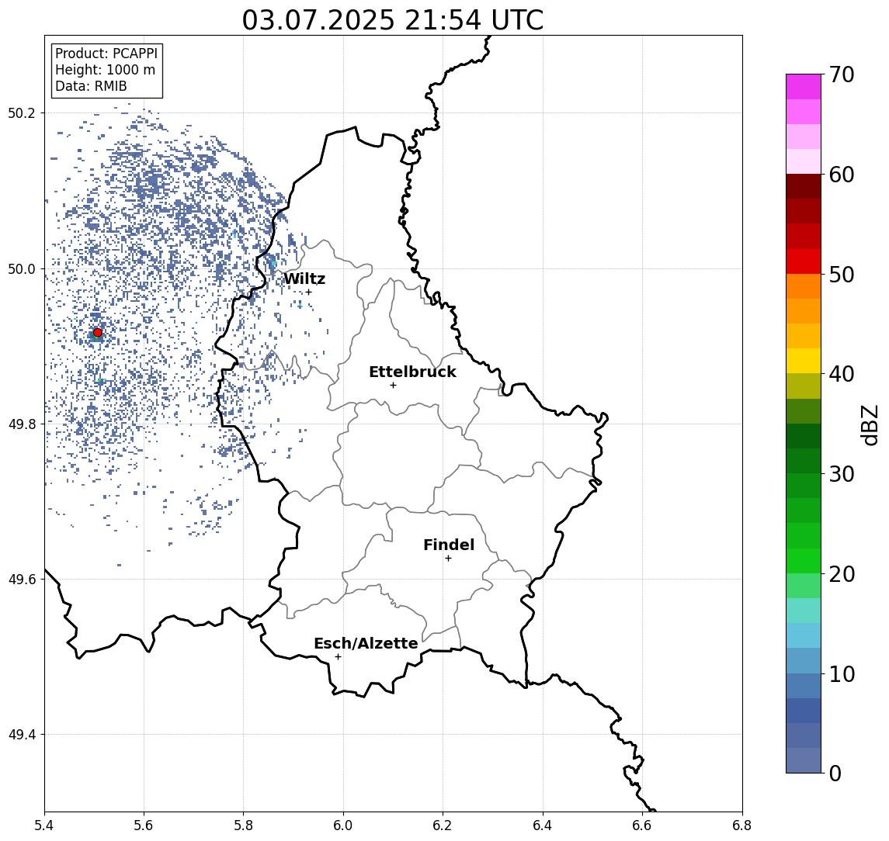Click 'Product: PCAPPI' in the info box

pos(106,54)
